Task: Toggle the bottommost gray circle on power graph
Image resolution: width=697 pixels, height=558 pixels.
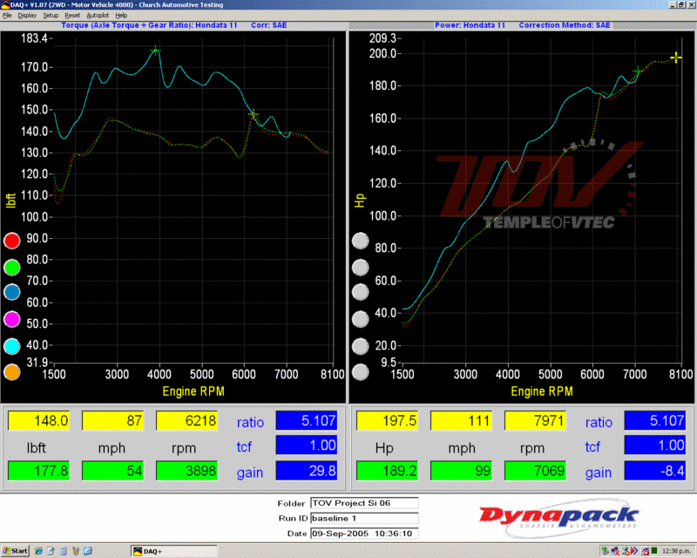Action: [x=361, y=372]
